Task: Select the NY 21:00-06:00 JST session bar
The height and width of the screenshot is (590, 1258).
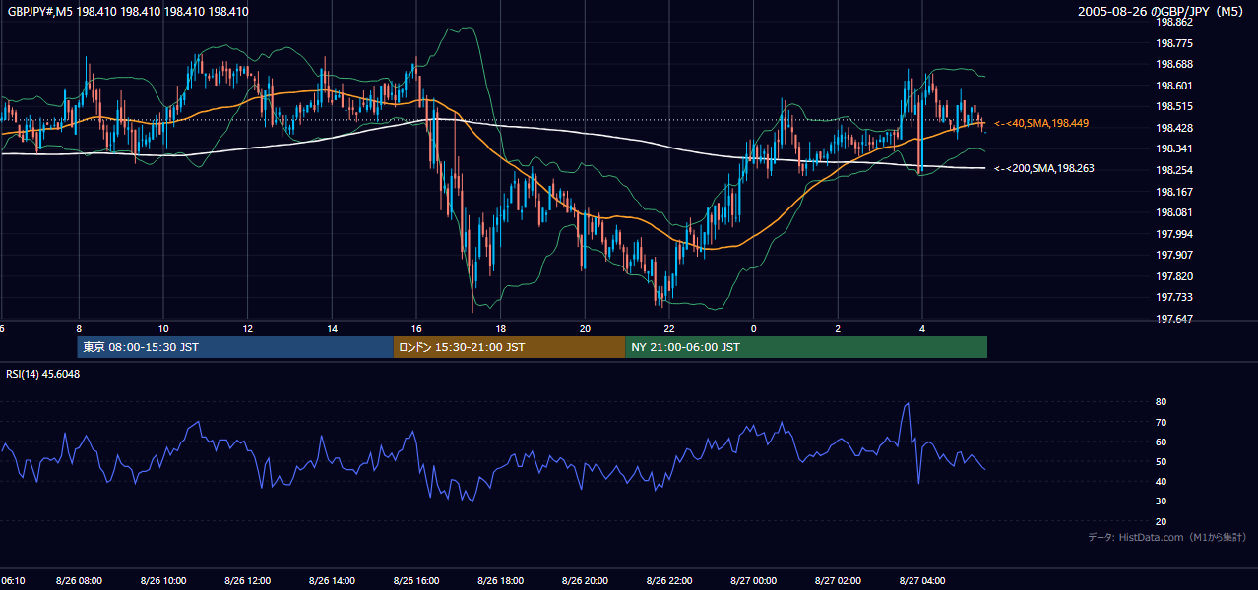Action: point(806,347)
